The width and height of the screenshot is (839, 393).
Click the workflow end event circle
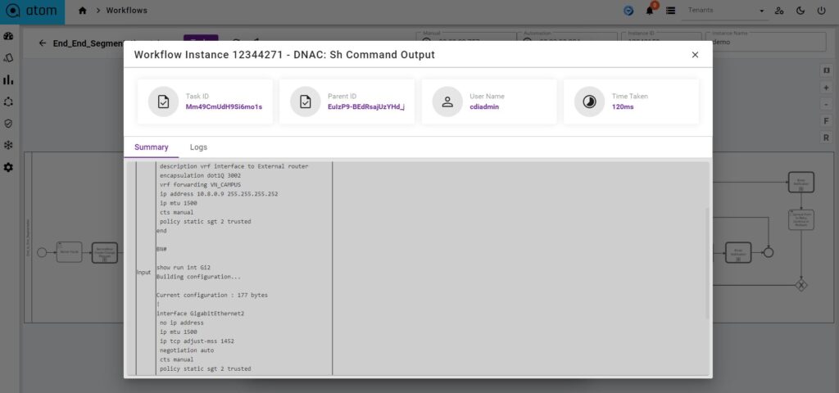click(x=769, y=252)
